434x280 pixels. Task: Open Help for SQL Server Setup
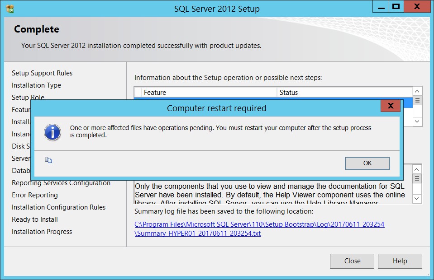pyautogui.click(x=400, y=261)
